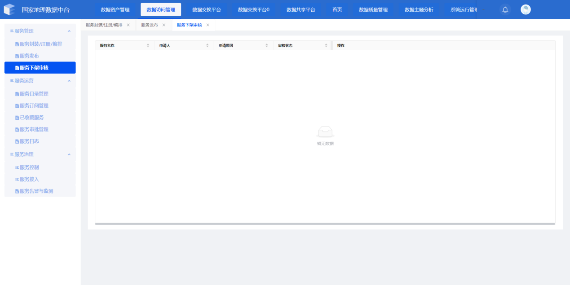Image resolution: width=570 pixels, height=285 pixels.
Task: Sort by 审核状态 column arrows
Action: coord(326,45)
